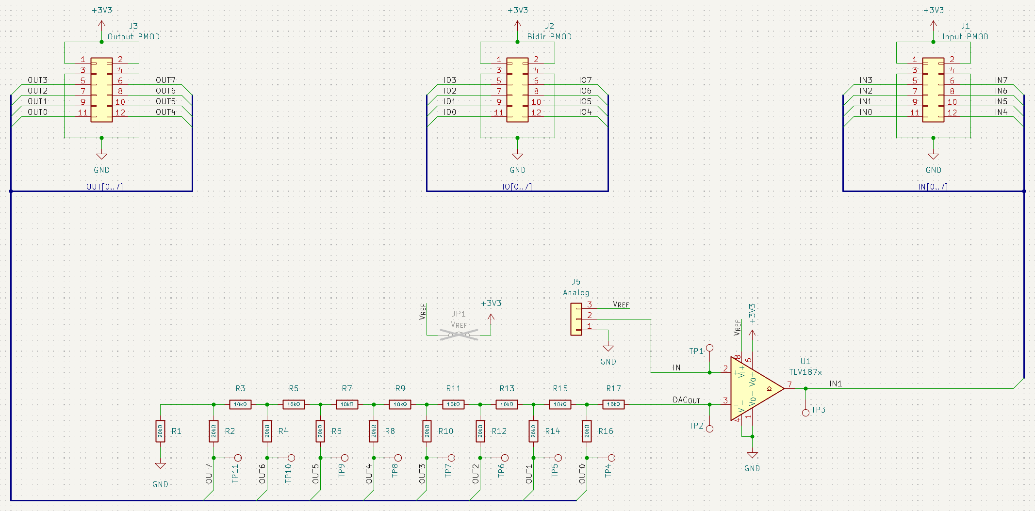Click the U1 TLV187x comparator symbol
1035x511 pixels.
coord(757,388)
